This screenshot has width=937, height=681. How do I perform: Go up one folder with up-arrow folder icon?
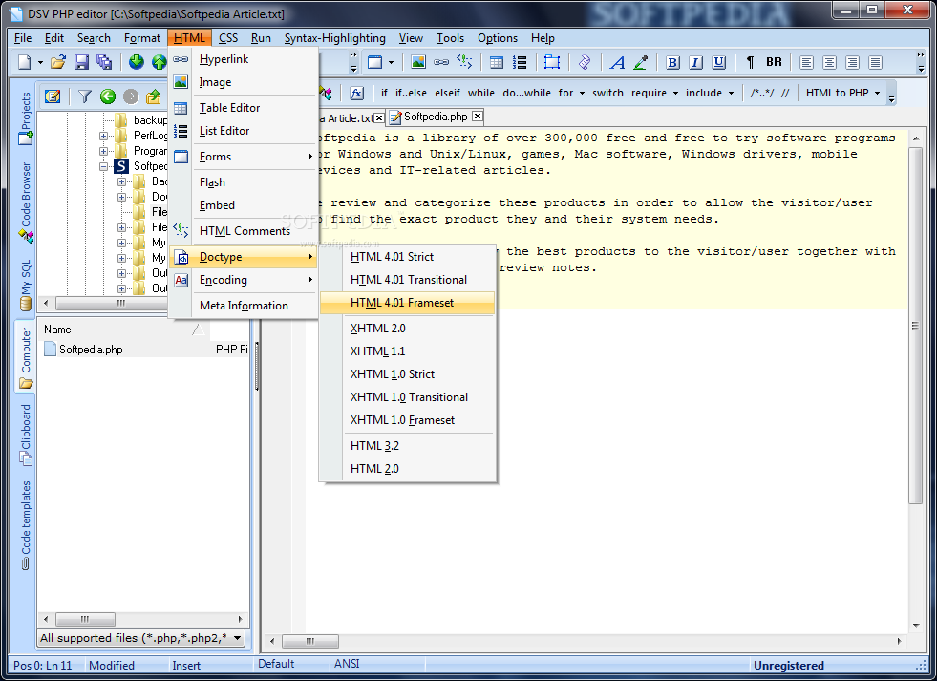point(154,96)
